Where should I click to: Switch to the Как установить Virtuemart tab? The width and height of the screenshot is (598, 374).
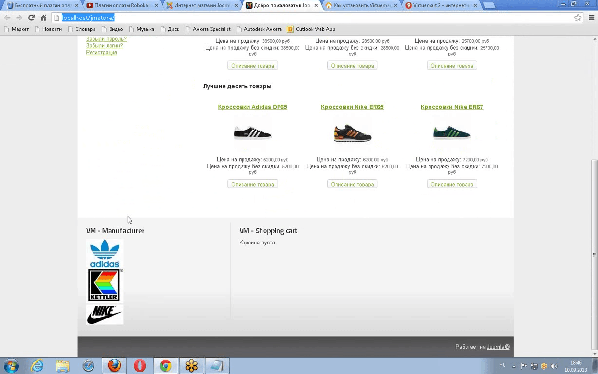pyautogui.click(x=360, y=5)
